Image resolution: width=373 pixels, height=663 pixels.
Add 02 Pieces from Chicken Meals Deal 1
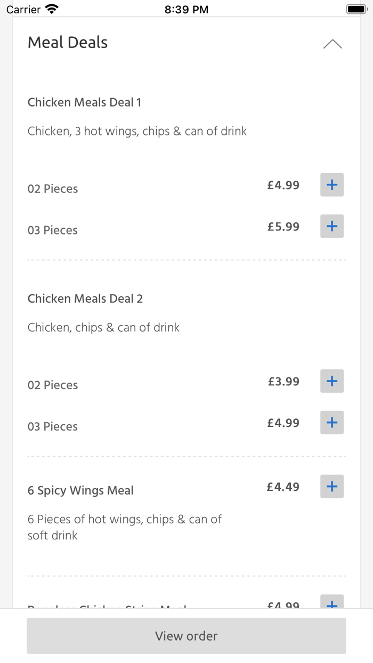click(x=331, y=185)
